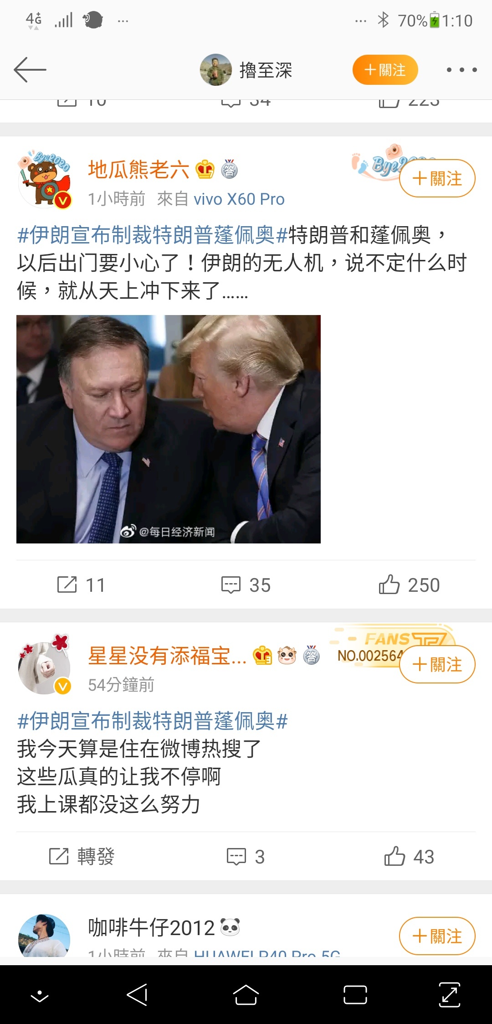
Task: Tap the back arrow icon
Action: 30,70
